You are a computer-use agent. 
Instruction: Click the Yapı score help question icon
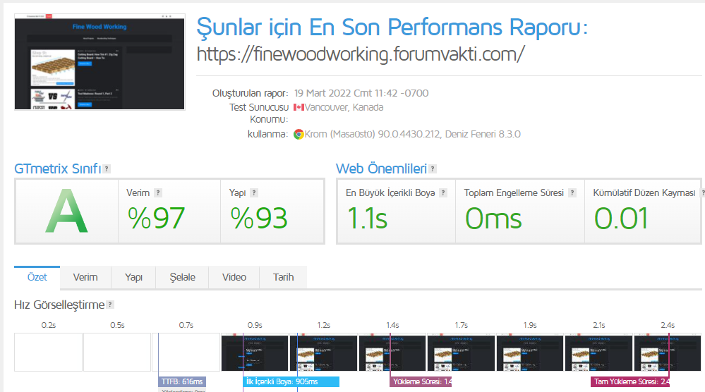coord(254,192)
